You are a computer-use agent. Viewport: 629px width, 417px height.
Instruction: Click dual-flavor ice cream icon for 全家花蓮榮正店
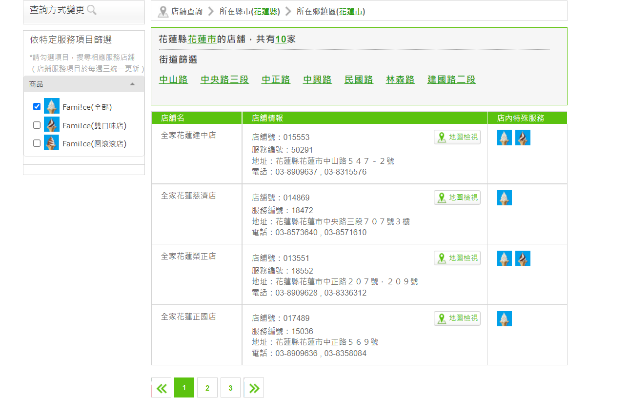pyautogui.click(x=523, y=258)
